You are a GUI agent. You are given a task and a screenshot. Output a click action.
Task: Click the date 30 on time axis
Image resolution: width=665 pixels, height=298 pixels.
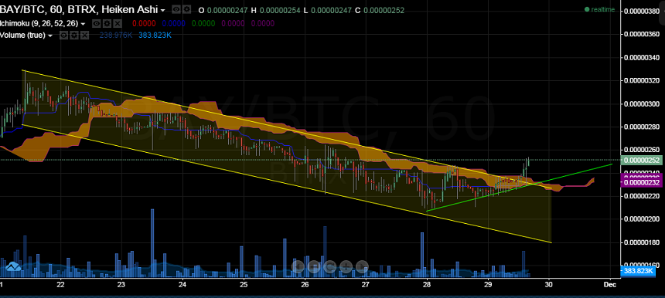click(549, 284)
